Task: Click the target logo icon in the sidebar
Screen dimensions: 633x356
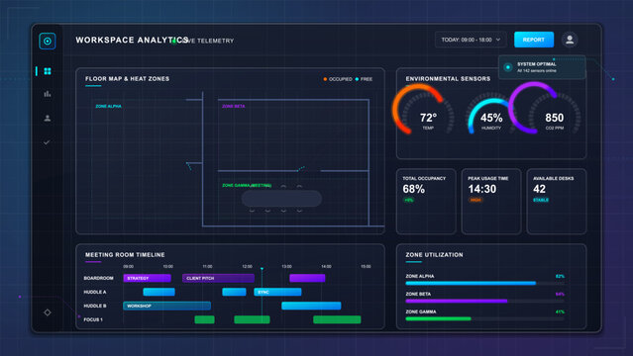Action: 48,42
